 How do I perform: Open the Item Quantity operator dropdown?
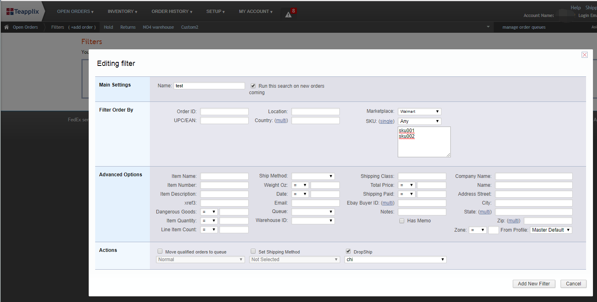209,221
